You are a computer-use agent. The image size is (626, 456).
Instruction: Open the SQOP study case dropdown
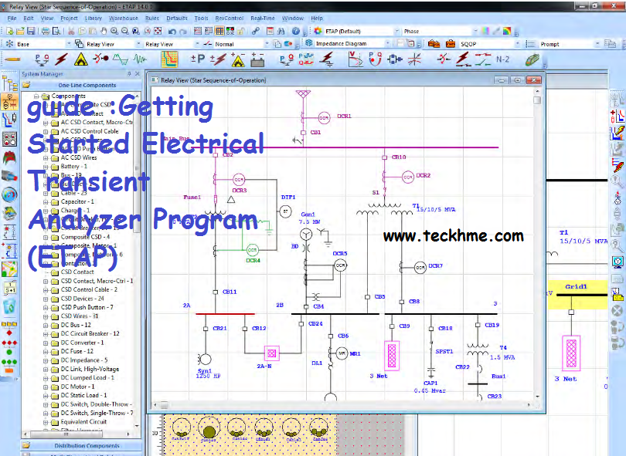tap(517, 44)
